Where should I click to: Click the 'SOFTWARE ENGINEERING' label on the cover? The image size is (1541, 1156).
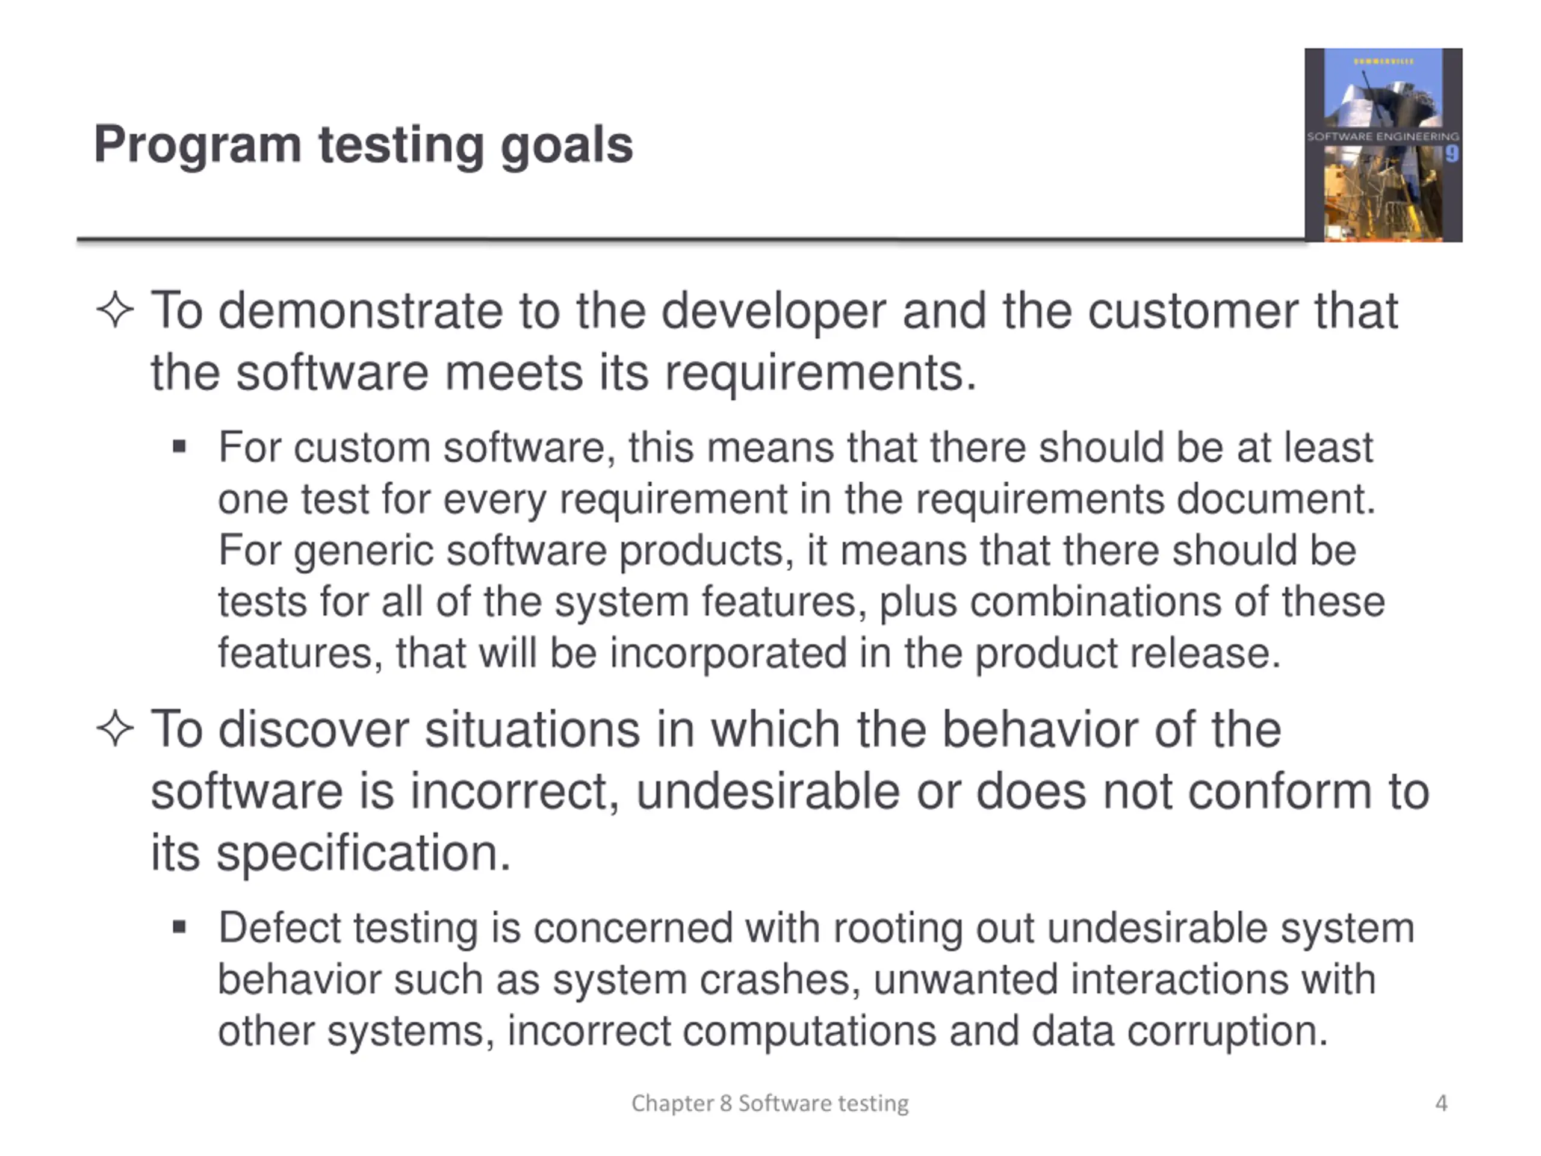tap(1383, 137)
